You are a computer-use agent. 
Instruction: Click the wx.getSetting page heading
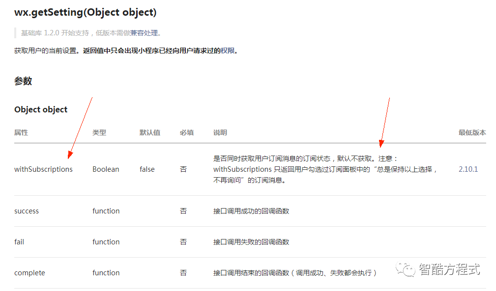86,12
